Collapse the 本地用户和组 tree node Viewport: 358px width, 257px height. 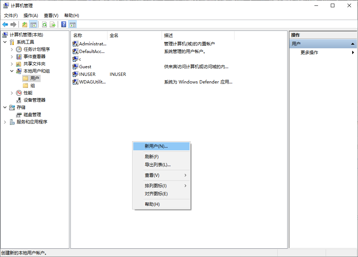click(12, 71)
